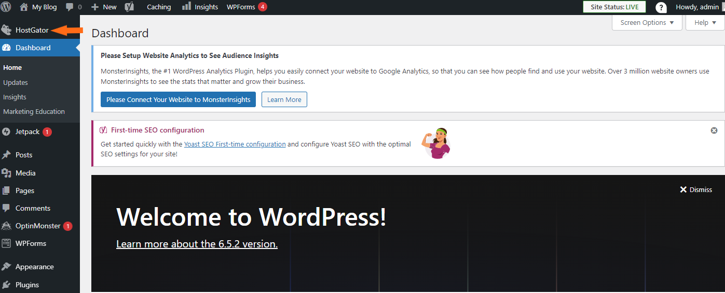
Task: Dismiss the Yoast SEO configuration notice
Action: click(x=714, y=130)
